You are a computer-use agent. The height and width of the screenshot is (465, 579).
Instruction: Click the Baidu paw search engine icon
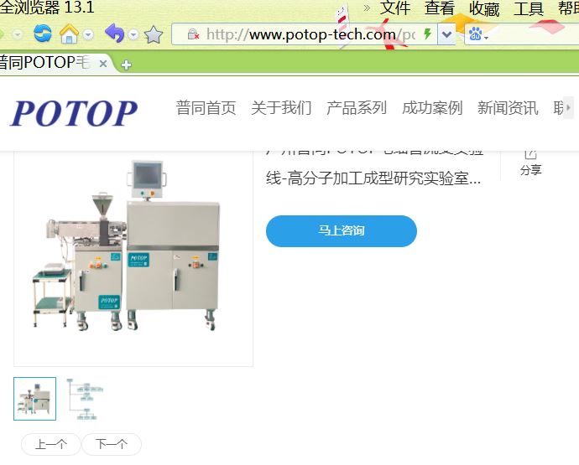click(474, 34)
